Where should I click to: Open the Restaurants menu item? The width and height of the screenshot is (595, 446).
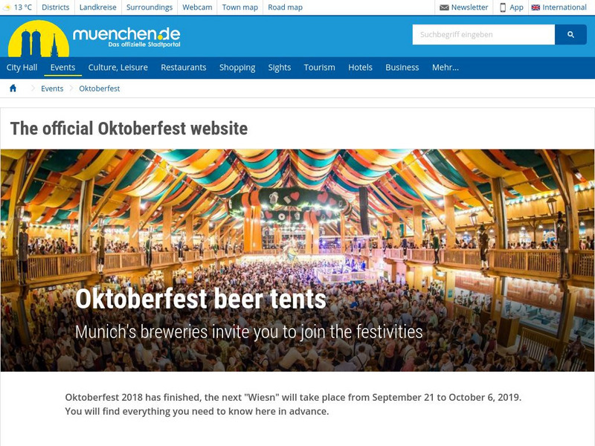[x=183, y=68]
